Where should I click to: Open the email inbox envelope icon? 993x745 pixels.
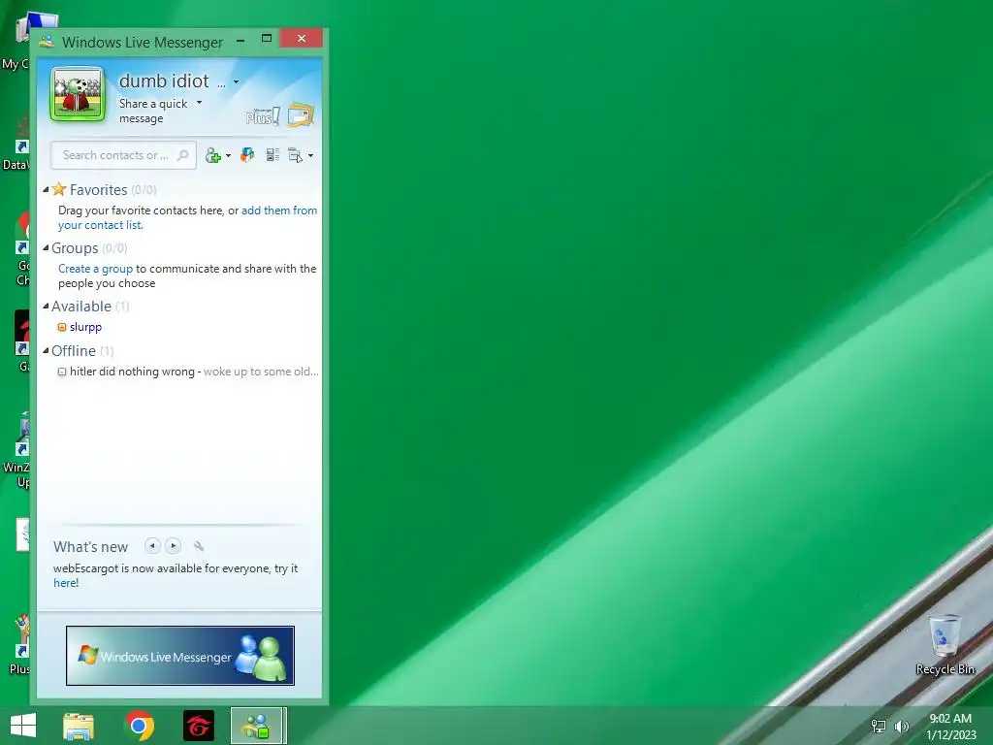301,115
